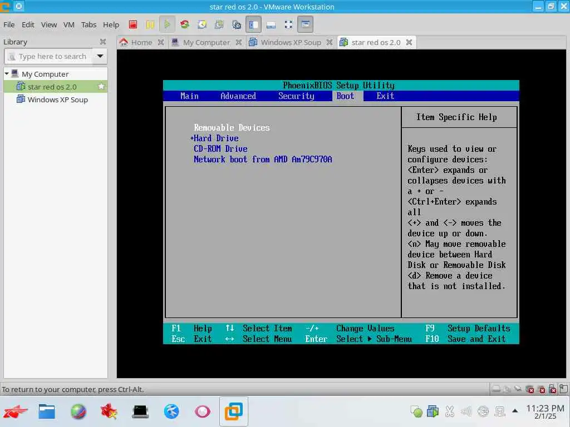Open the red star taskbar icon
Viewport: 570px width, 427px height.
pos(109,411)
